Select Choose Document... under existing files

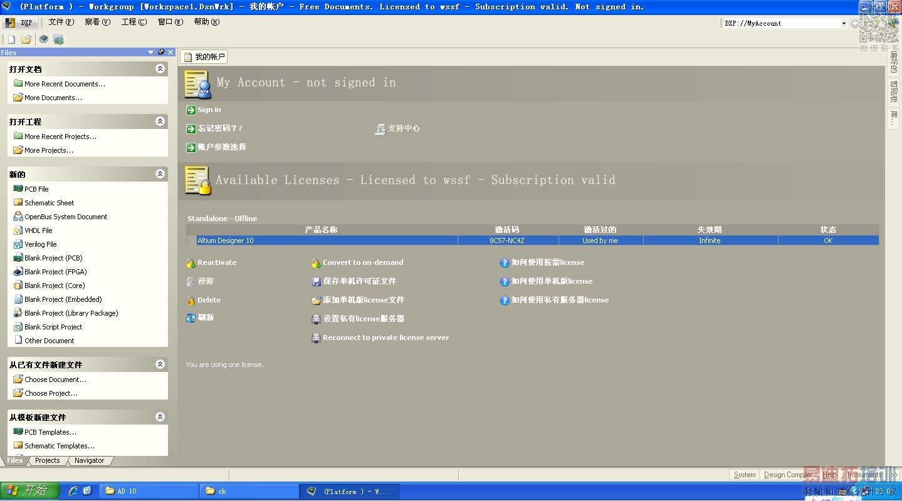55,380
